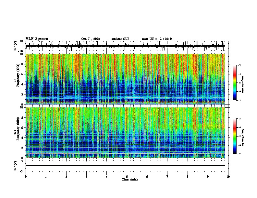Click the "4" tick on ch.1 frequency axis
Screen dimensions: 257x198
pos(22,84)
